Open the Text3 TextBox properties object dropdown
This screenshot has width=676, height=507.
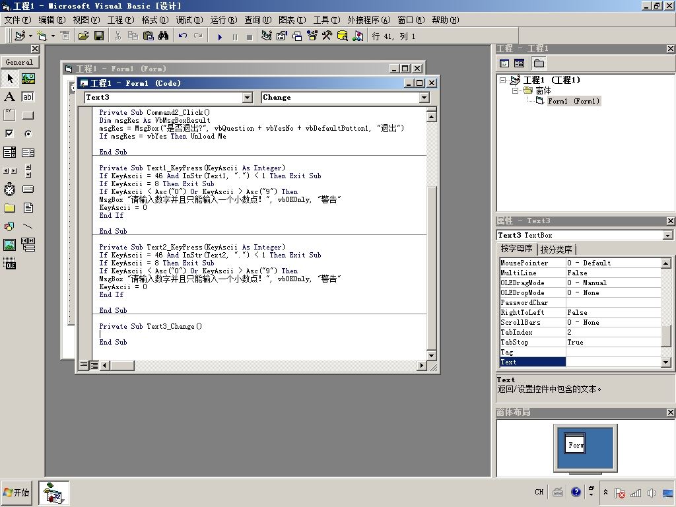point(668,236)
